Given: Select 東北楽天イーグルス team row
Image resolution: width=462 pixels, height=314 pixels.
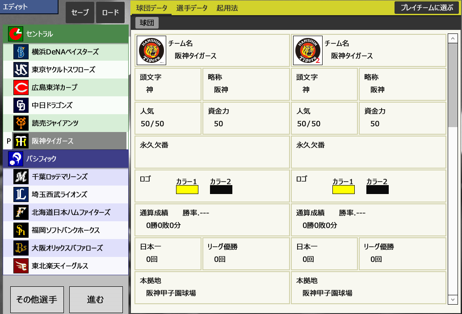Looking at the screenshot, I should (66, 266).
